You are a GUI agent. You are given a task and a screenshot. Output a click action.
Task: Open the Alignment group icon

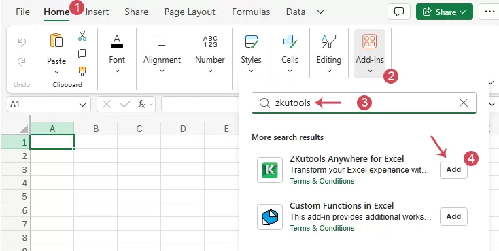(162, 41)
